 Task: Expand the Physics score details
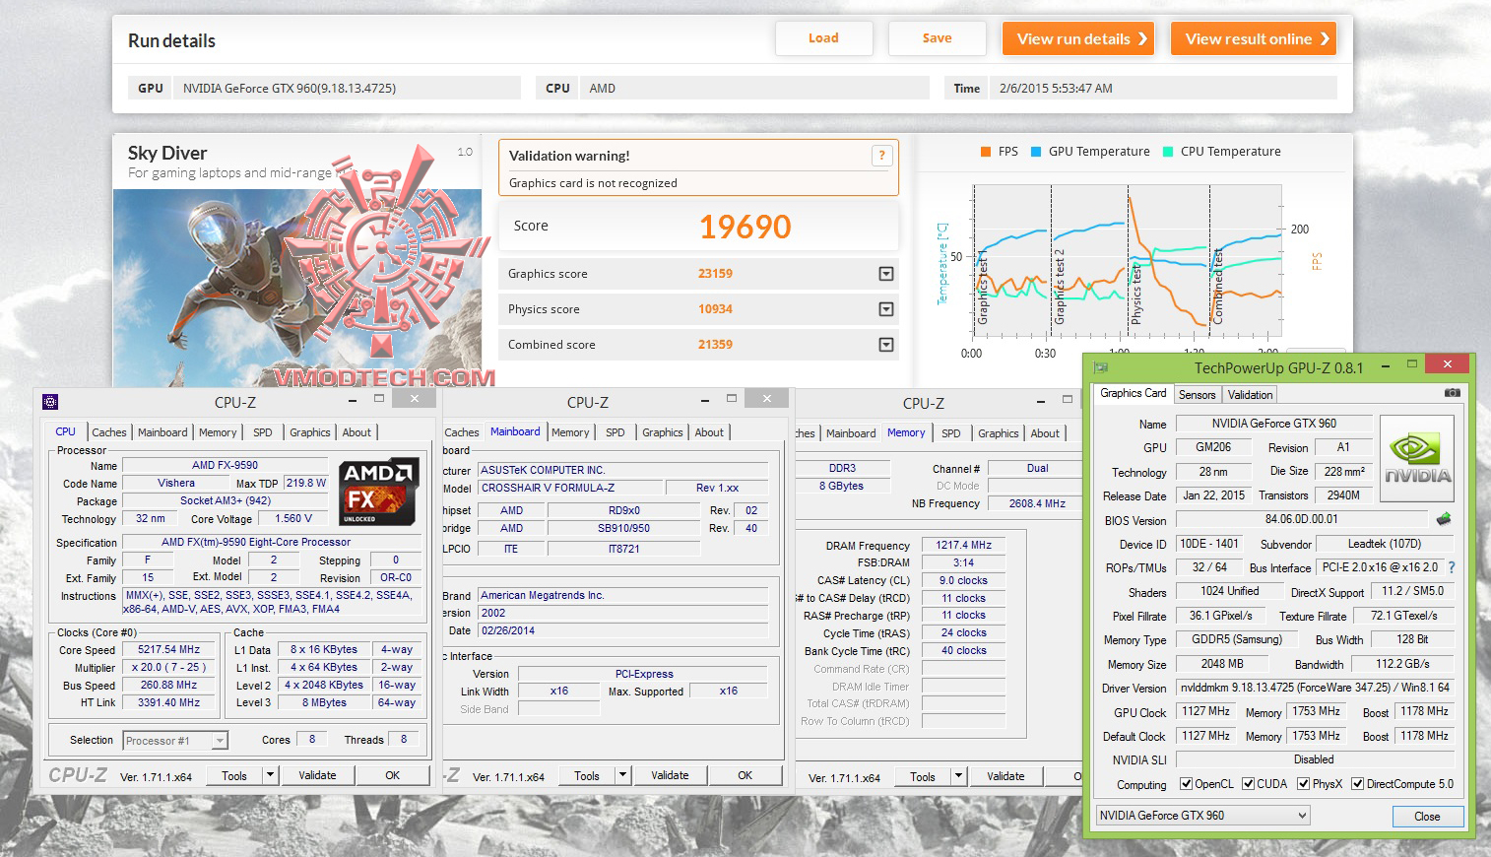coord(886,309)
